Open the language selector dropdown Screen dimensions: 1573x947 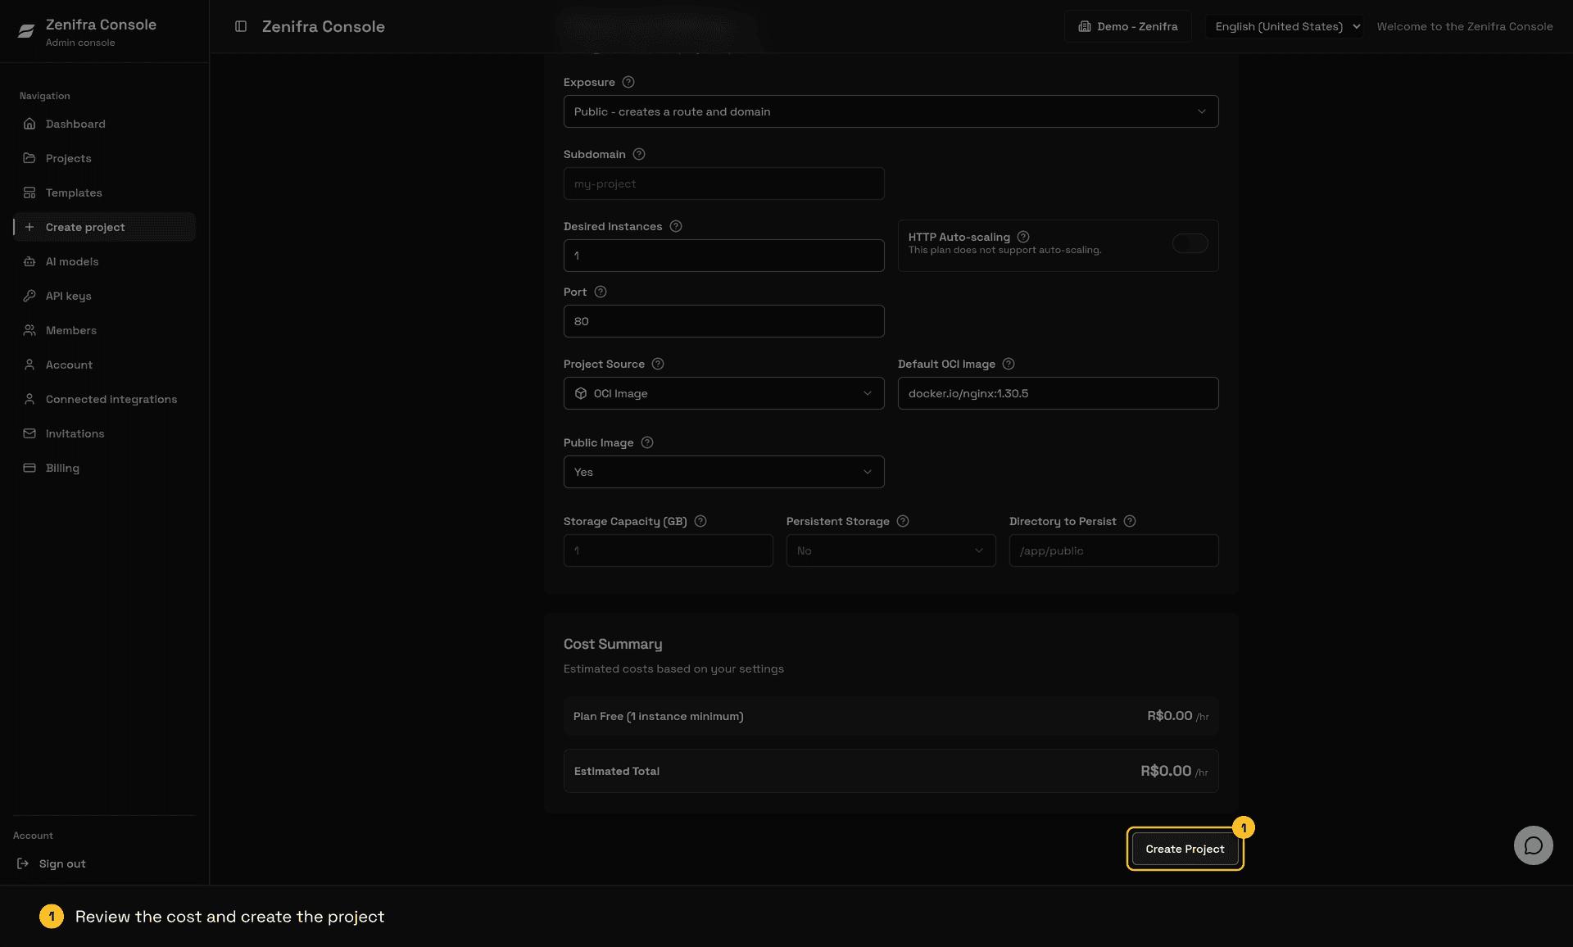tap(1284, 26)
